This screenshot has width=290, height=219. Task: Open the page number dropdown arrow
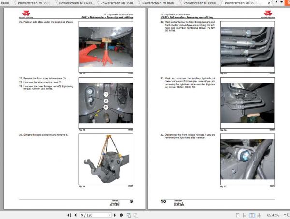tap(109, 215)
